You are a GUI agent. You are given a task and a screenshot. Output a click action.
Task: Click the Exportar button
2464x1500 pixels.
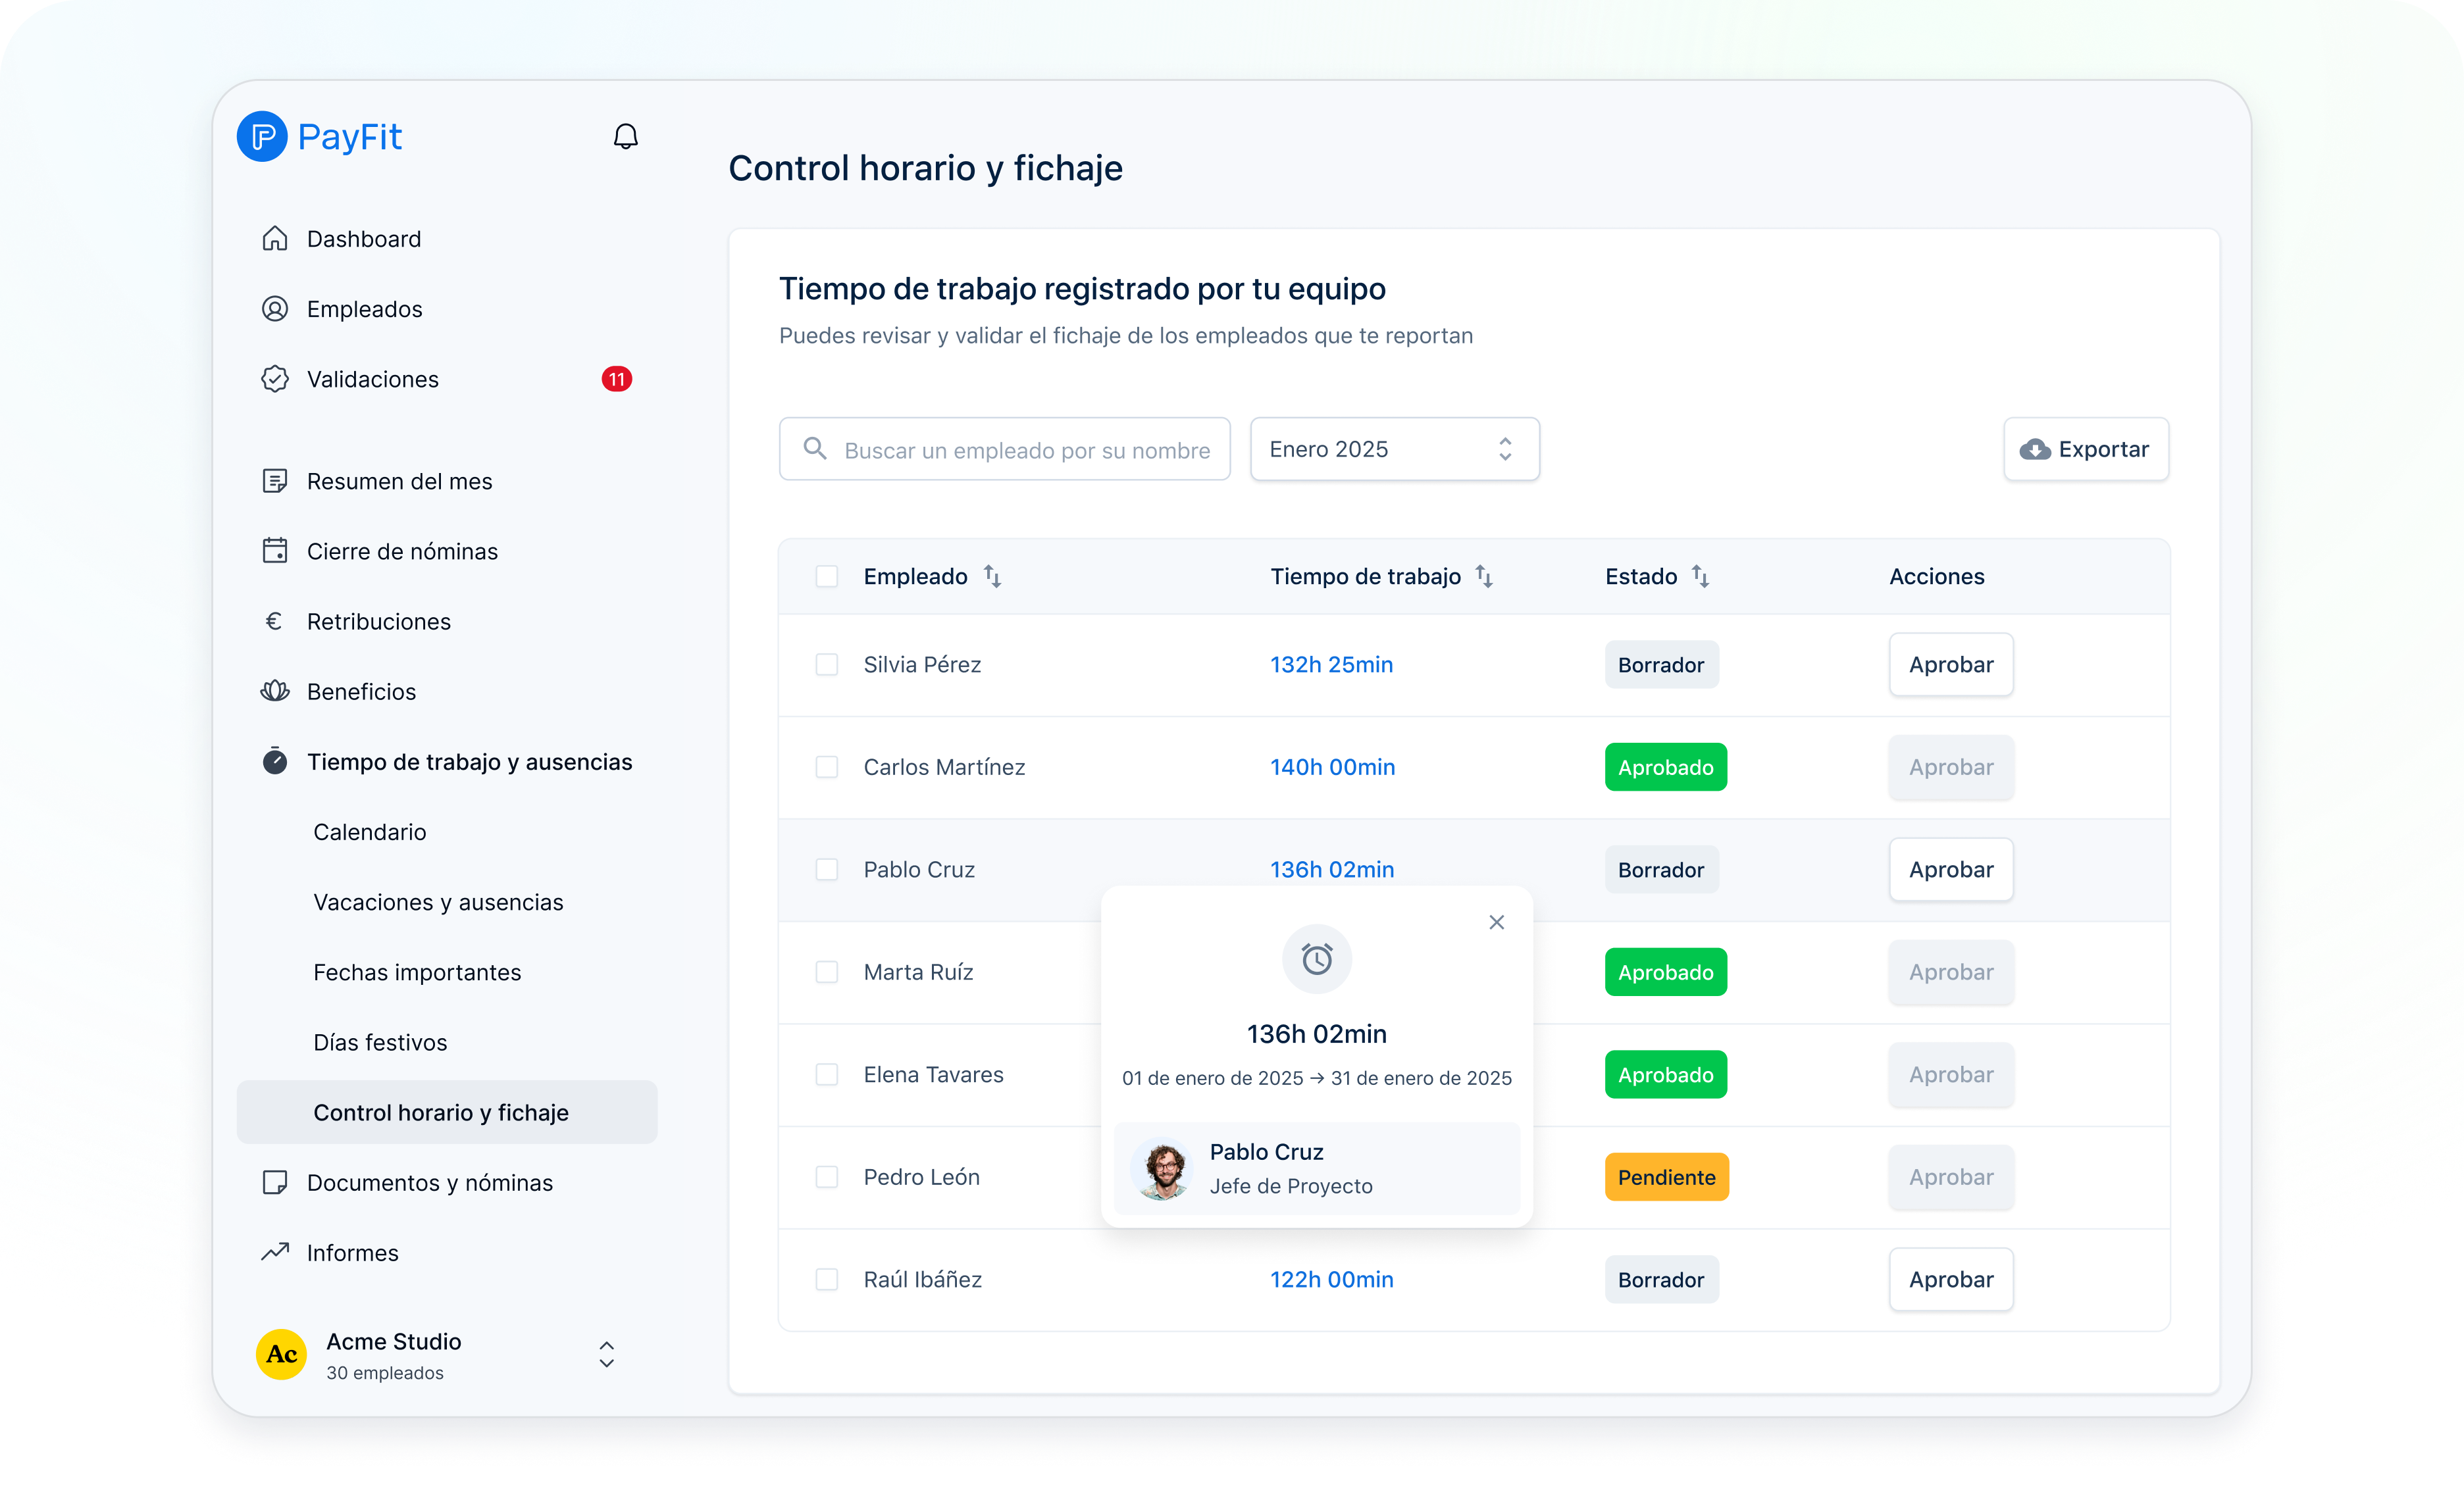click(2085, 449)
